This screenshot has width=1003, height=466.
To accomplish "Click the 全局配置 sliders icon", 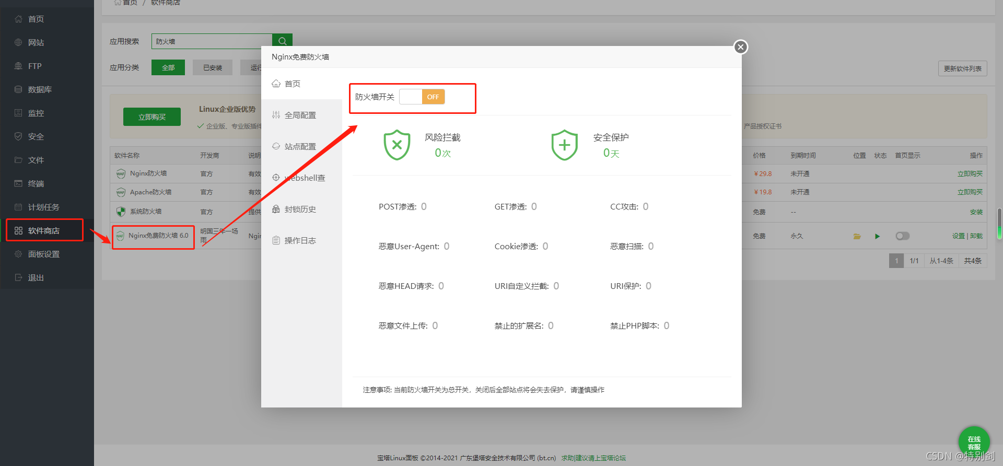I will 276,115.
